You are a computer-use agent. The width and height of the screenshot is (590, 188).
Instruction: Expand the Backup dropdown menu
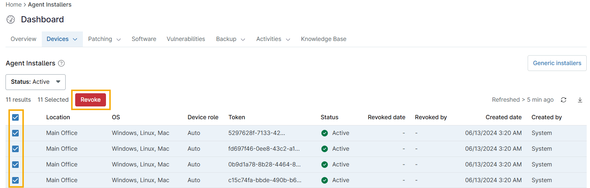point(230,39)
